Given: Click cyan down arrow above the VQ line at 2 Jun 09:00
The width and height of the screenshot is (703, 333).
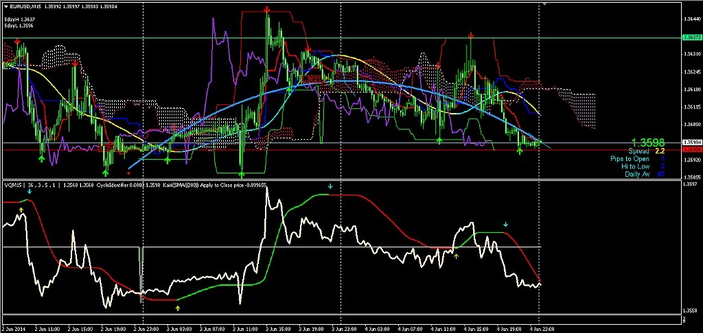Looking at the screenshot, I should 30,192.
